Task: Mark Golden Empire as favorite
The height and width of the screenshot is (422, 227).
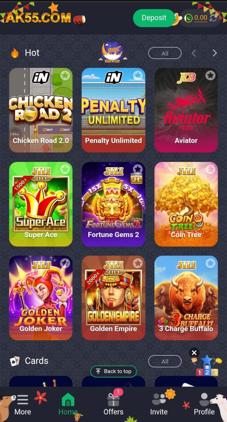Action: (x=138, y=263)
